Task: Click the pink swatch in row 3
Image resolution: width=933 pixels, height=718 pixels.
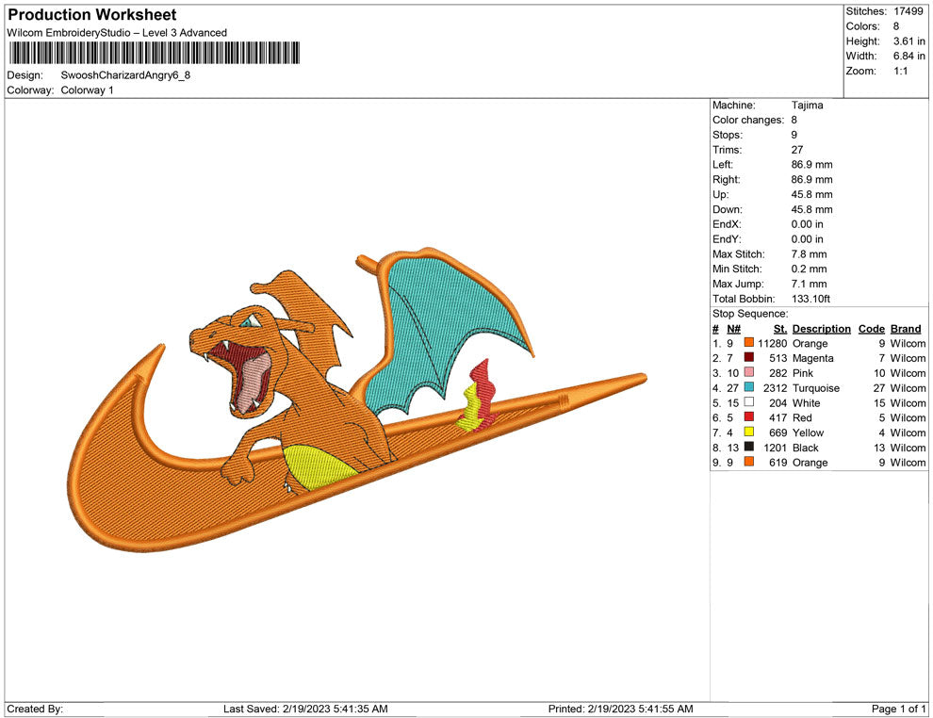Action: [748, 373]
